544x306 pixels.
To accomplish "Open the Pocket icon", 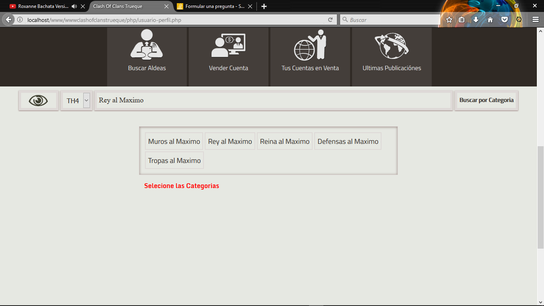I will coord(505,20).
